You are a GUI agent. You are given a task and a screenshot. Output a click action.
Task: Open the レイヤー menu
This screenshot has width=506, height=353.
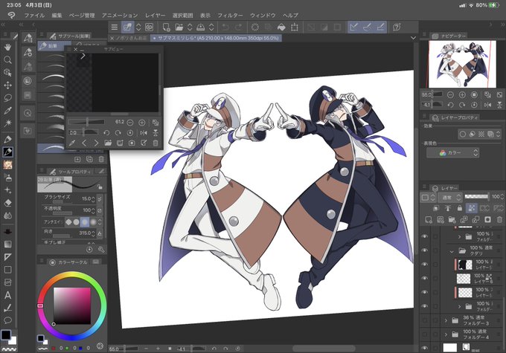click(x=155, y=15)
